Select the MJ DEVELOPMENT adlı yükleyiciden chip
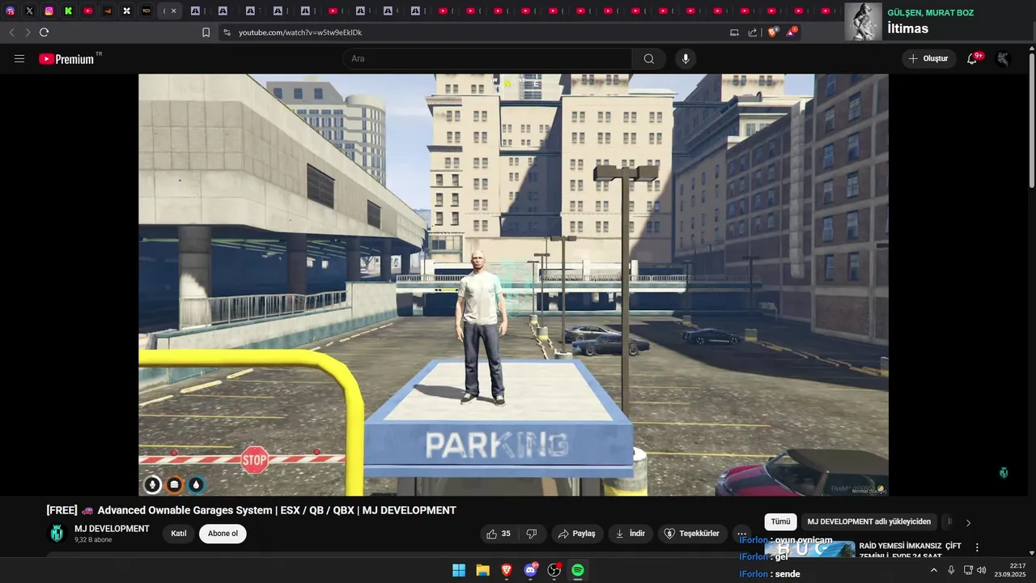The height and width of the screenshot is (583, 1036). (x=869, y=521)
